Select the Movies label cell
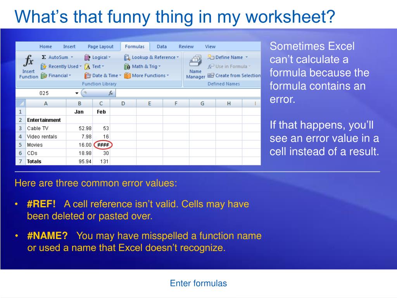Screen dimensions: 397x298 tap(46, 145)
